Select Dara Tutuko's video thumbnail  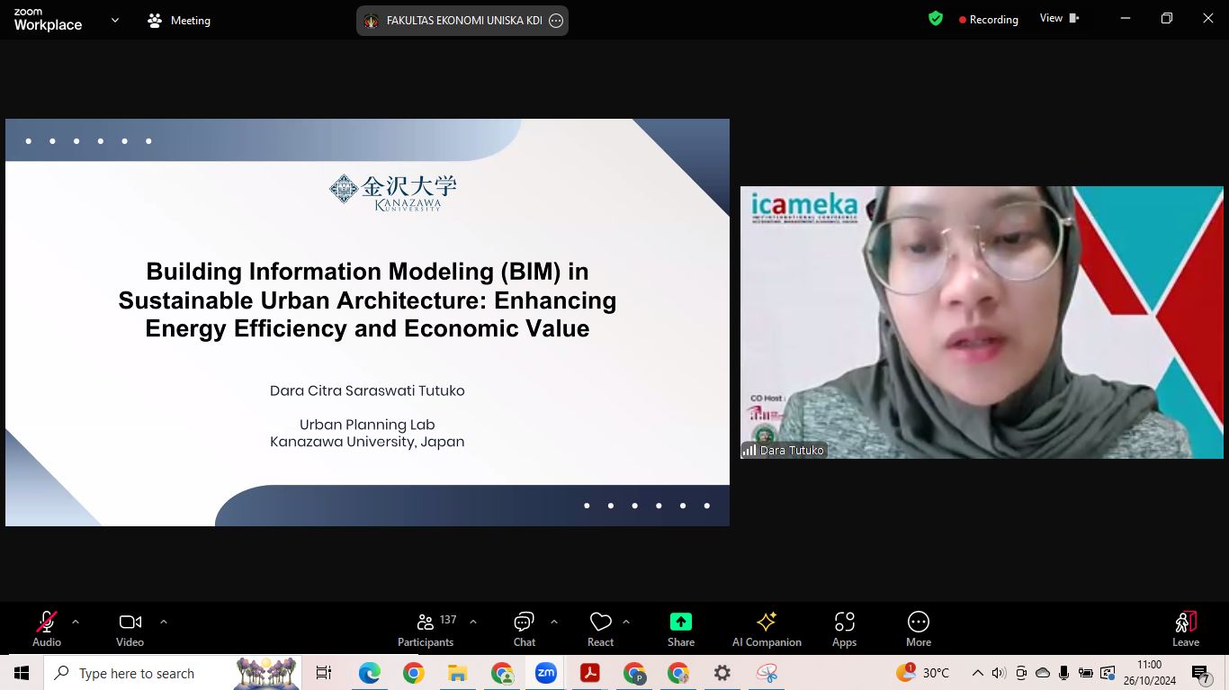(982, 322)
